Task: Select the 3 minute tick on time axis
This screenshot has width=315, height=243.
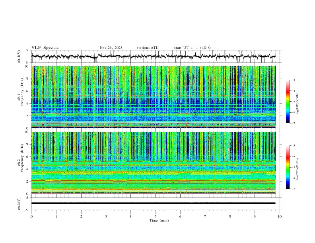Action: pos(106,216)
